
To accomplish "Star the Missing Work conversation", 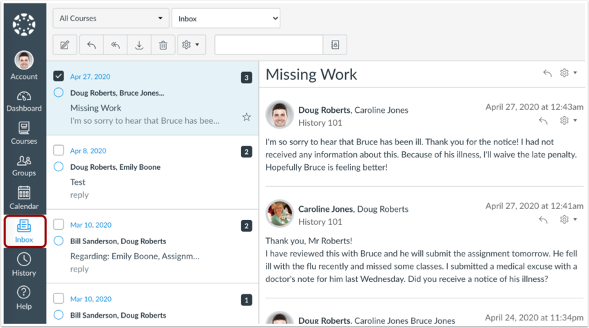I will coord(247,117).
